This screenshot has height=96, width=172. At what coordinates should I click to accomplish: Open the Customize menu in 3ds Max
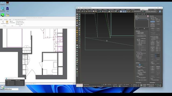pos(123,10)
